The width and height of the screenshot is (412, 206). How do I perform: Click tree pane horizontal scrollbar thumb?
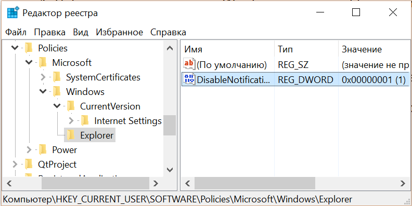tap(95, 183)
